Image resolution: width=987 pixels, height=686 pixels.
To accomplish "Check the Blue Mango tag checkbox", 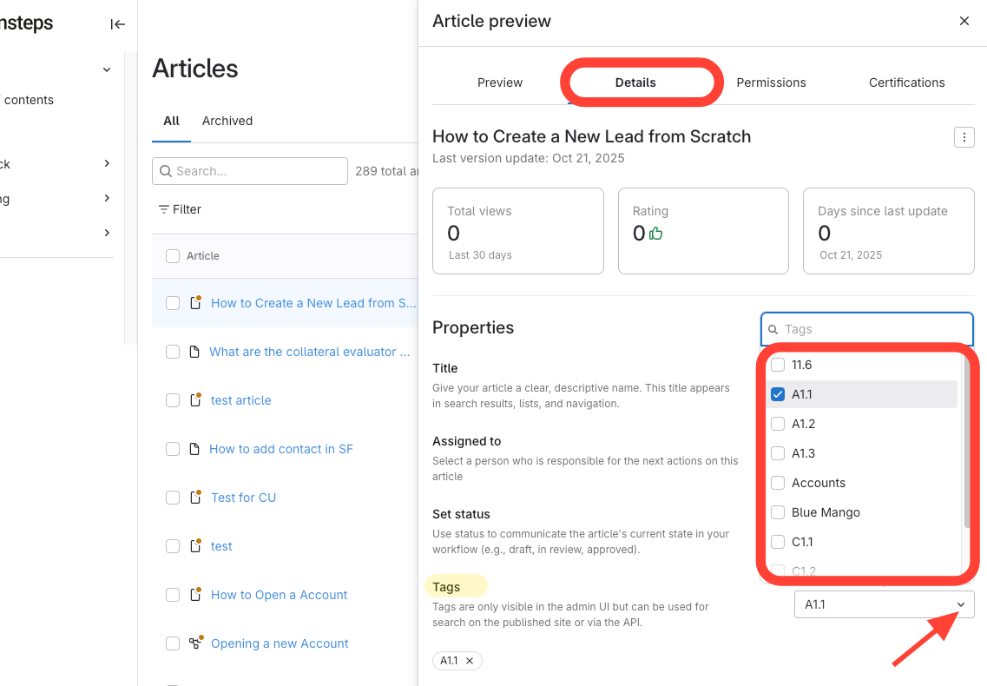I will [778, 512].
